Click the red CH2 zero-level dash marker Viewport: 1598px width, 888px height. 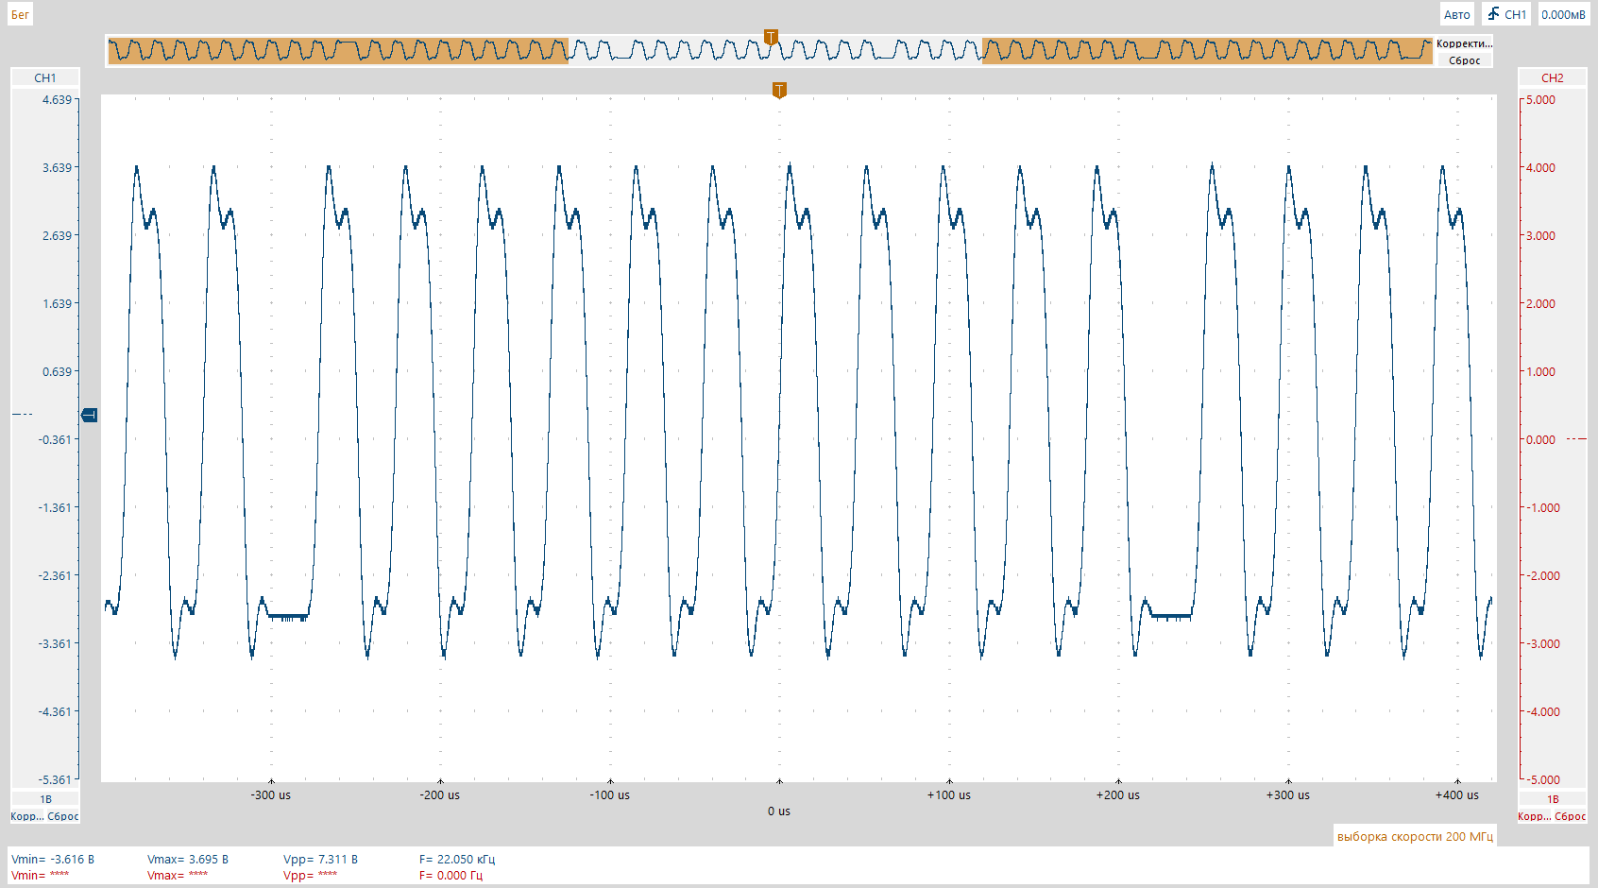point(1576,438)
